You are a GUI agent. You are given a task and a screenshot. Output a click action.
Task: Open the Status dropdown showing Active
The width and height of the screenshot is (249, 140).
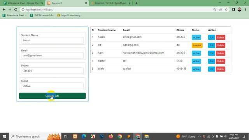(52, 86)
